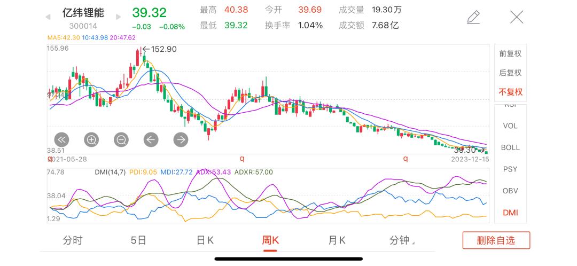
Task: Tap 删除自选 to remove from watchlist
Action: click(496, 240)
